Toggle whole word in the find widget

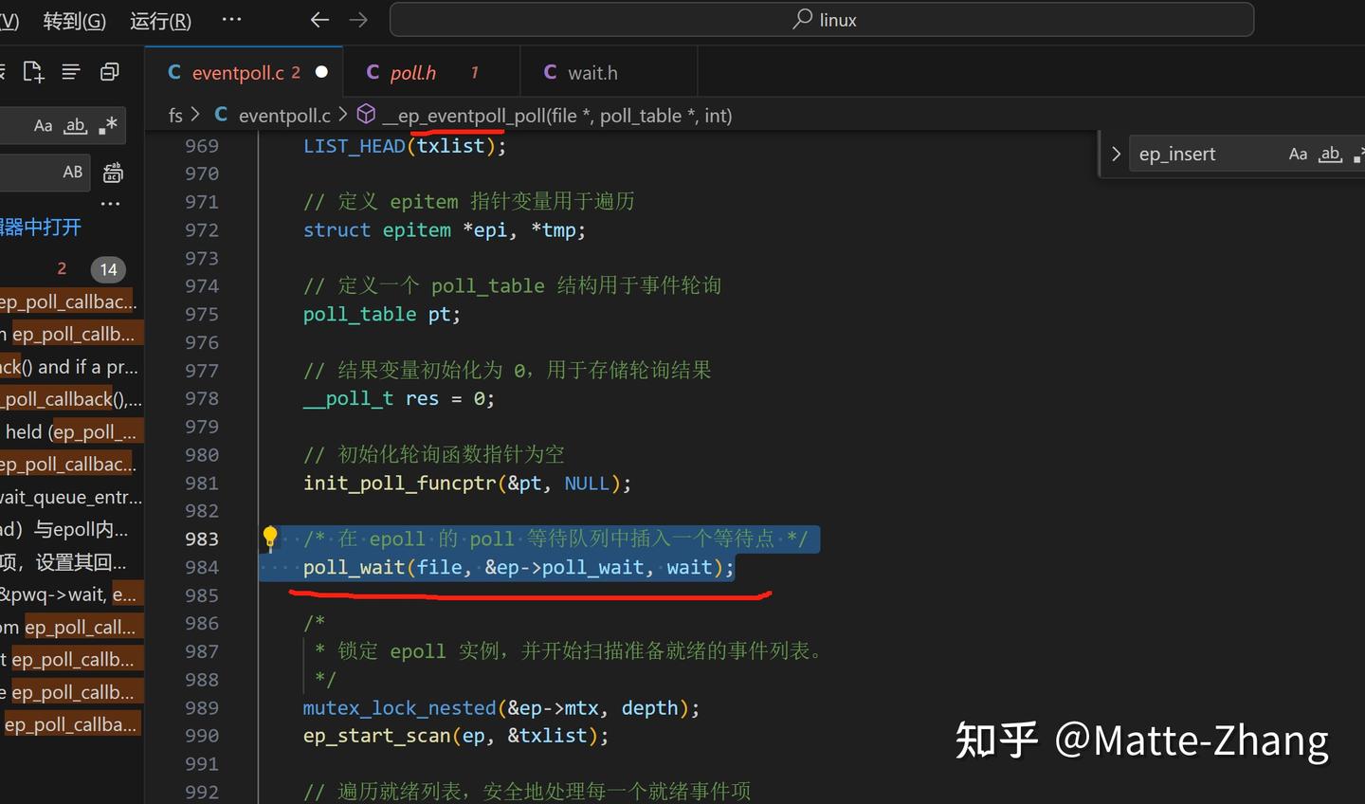pos(1330,154)
